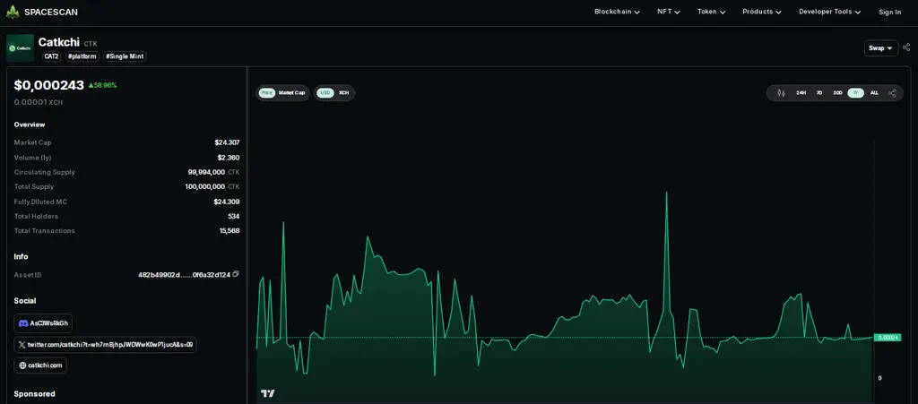Show chart values in XCH
Image resolution: width=918 pixels, height=404 pixels.
click(343, 93)
